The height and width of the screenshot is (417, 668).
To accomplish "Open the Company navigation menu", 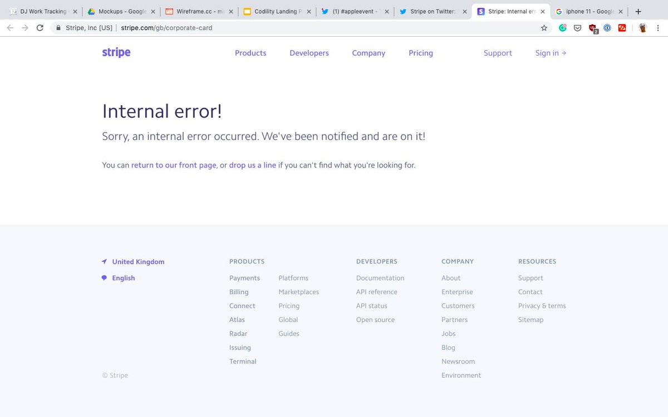I will (369, 53).
